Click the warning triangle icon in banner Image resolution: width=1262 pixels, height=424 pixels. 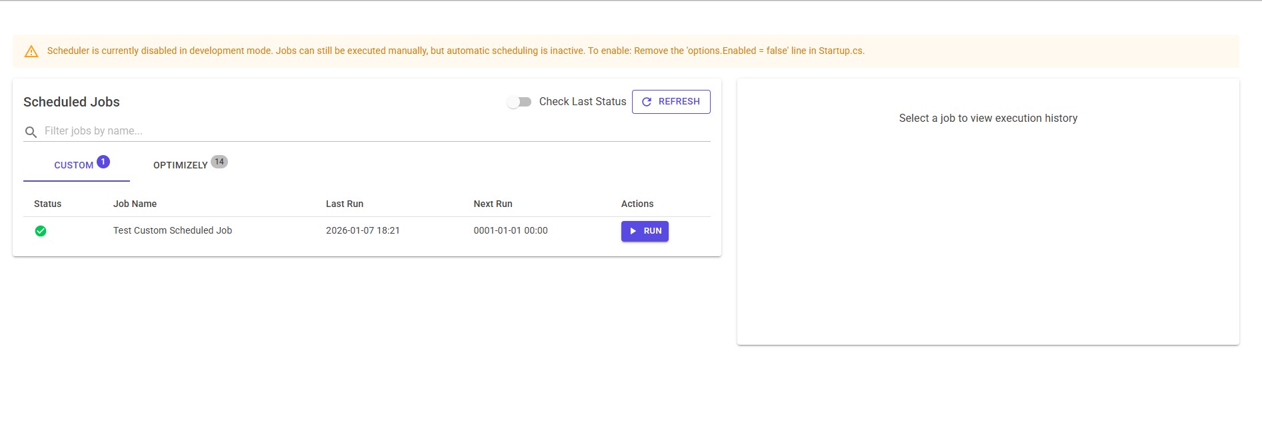pos(31,51)
